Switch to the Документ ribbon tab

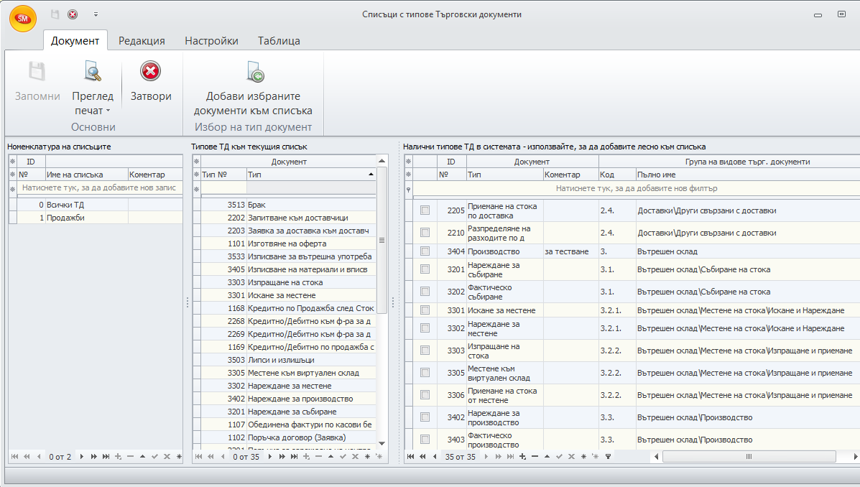(x=75, y=40)
